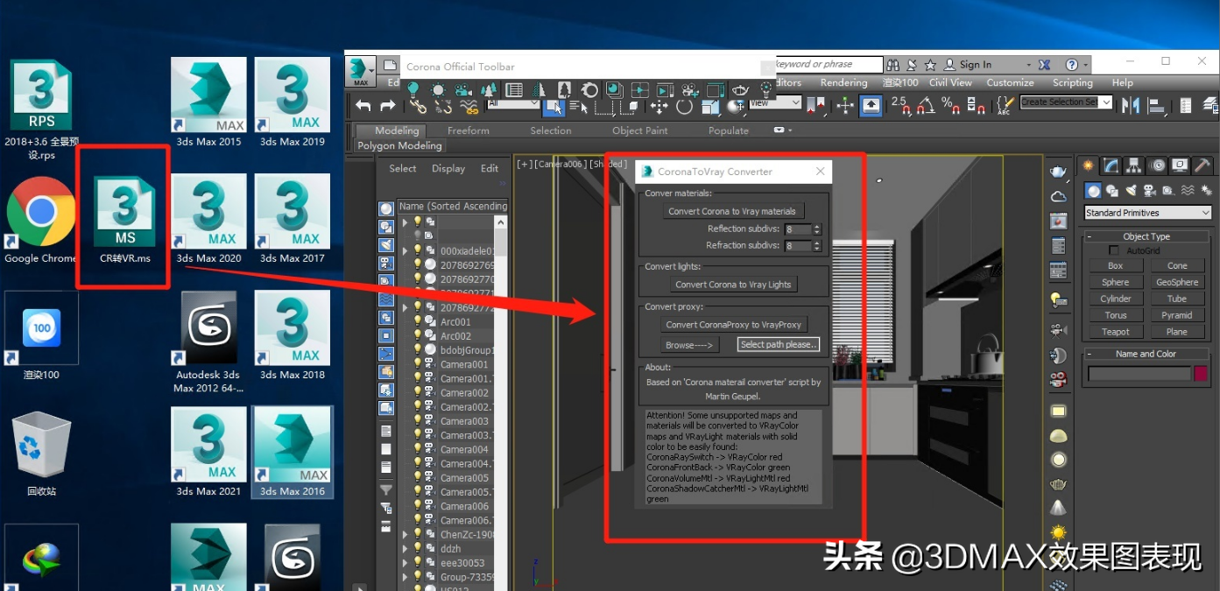Open the Hierarchy panel tab
This screenshot has height=591, width=1220.
pos(1134,165)
